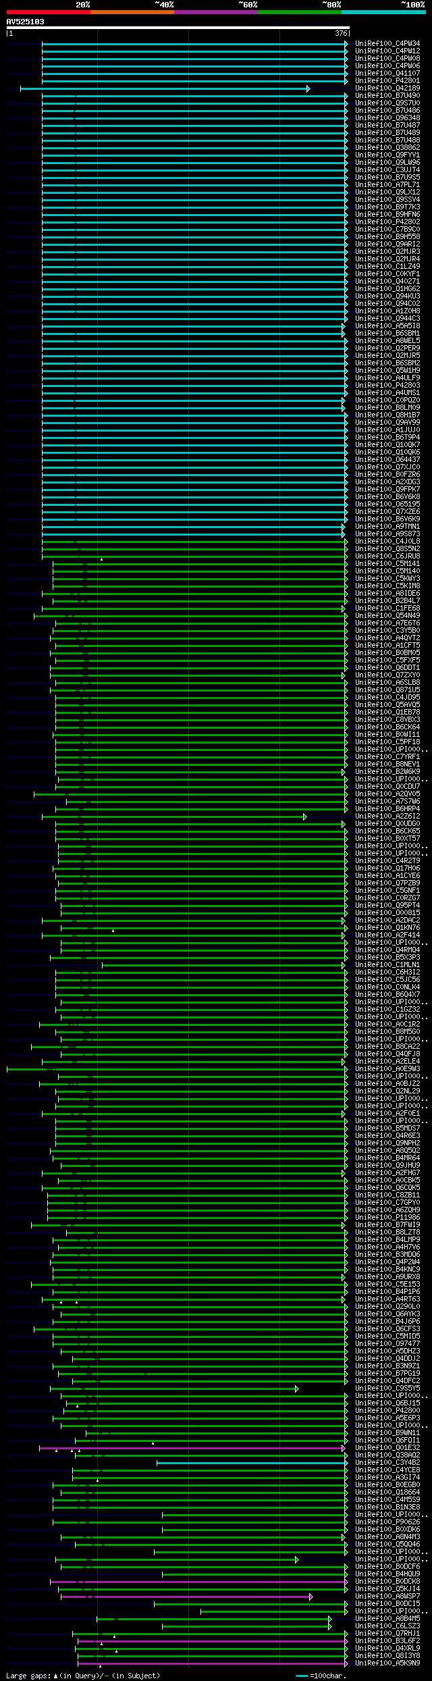The image size is (432, 1681).
Task: Select the AV525103 query label
Action: click(26, 22)
